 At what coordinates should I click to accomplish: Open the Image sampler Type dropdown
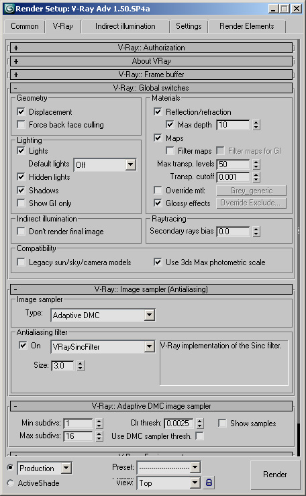click(x=103, y=315)
